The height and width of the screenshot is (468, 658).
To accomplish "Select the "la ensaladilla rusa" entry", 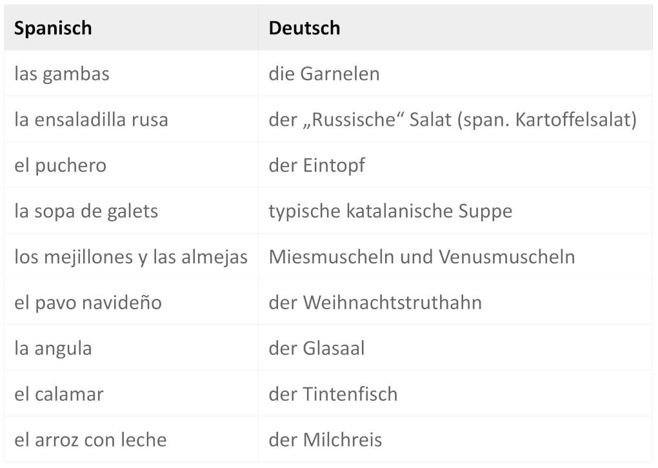I will 91,120.
